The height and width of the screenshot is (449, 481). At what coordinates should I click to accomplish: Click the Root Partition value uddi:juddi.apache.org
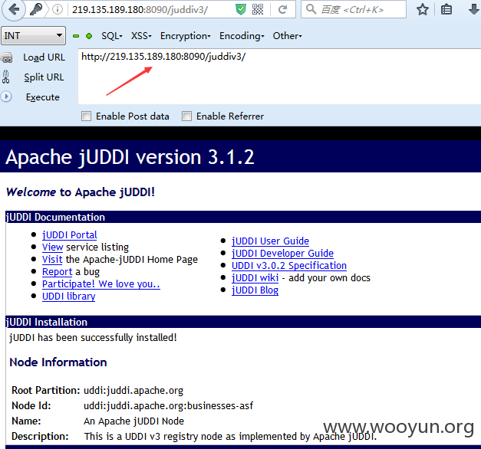point(133,391)
